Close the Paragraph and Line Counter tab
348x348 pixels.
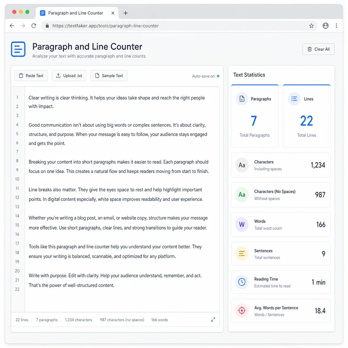click(113, 13)
